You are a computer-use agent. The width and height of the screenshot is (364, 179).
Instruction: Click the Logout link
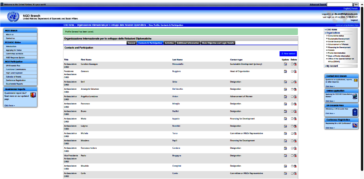coord(354,20)
